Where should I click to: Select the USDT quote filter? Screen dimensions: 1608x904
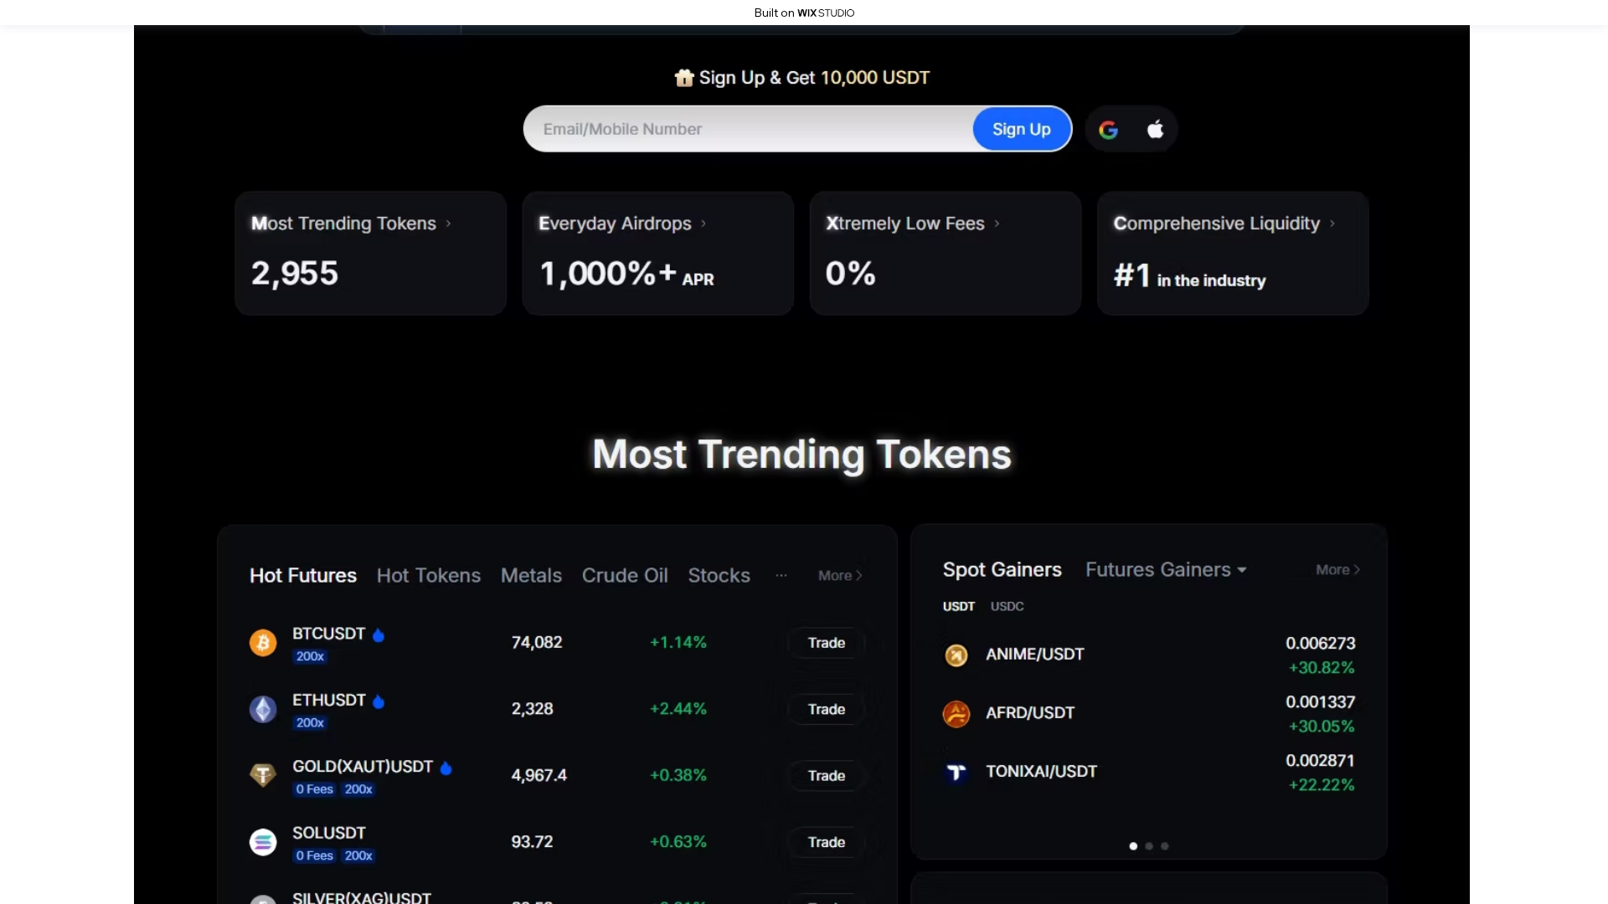point(959,607)
